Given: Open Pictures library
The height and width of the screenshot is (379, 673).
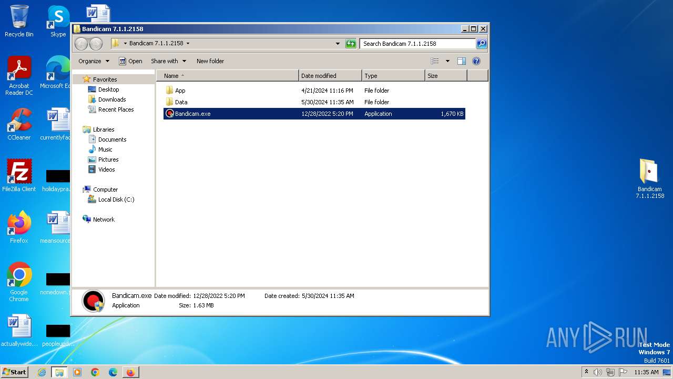Looking at the screenshot, I should [108, 159].
